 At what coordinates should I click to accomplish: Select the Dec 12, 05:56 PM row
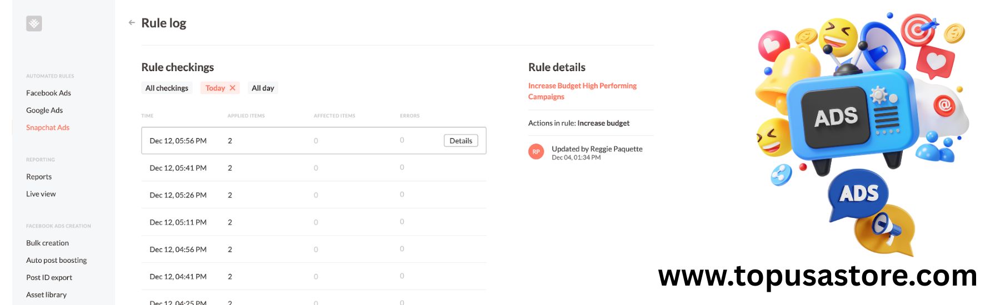(x=314, y=141)
